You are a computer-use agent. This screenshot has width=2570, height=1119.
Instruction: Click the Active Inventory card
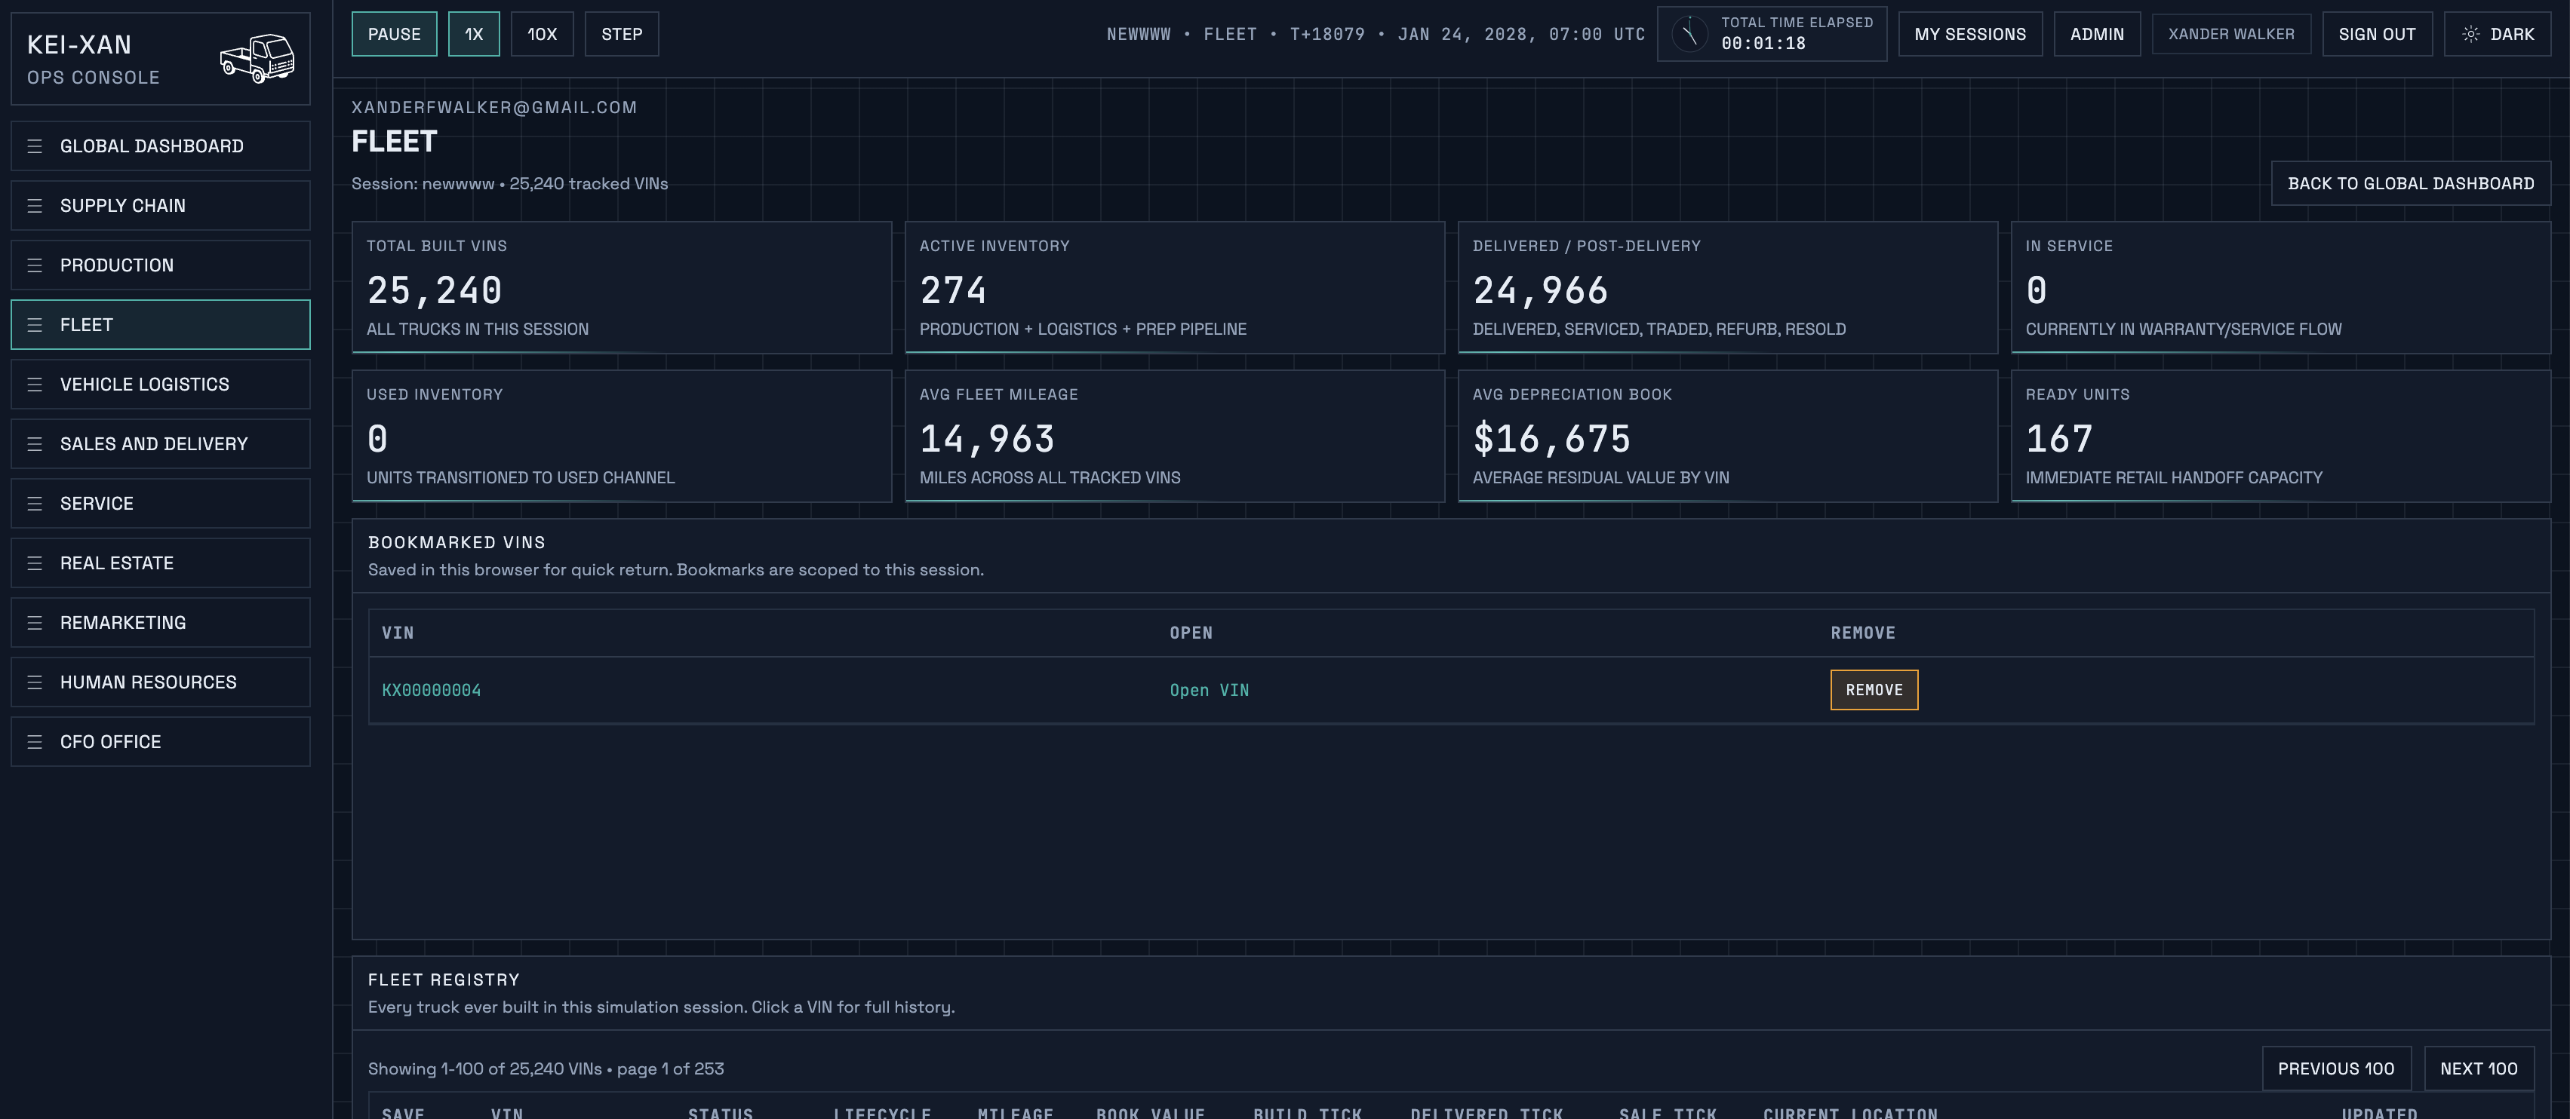click(1174, 287)
